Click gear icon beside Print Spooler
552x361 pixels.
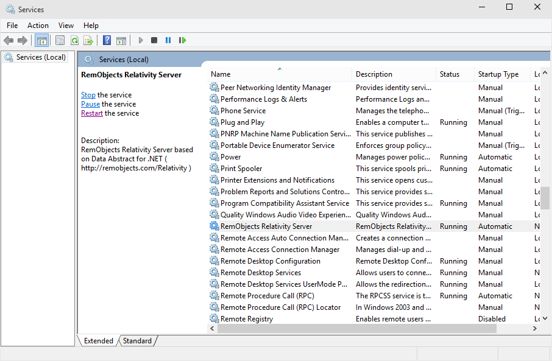tap(214, 168)
